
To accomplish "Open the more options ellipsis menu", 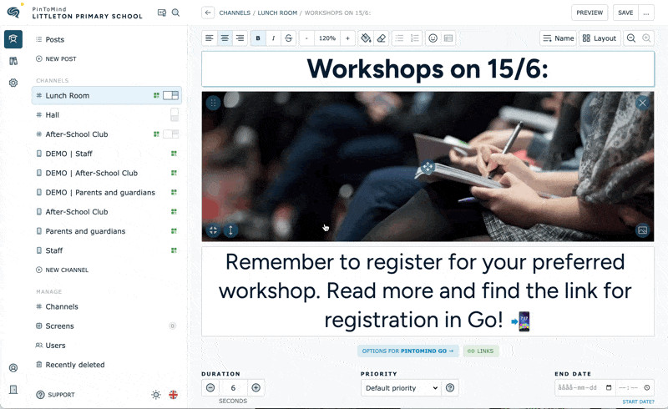I will tap(646, 13).
